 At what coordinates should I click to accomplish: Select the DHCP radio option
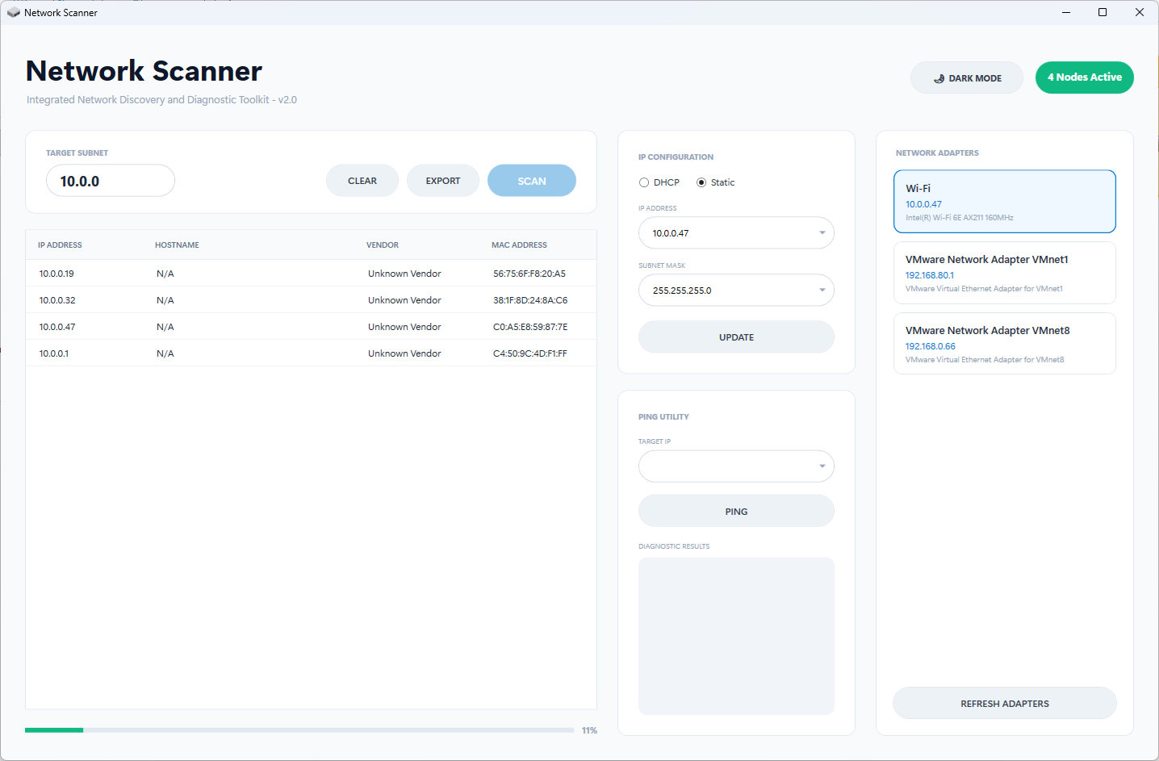coord(644,182)
